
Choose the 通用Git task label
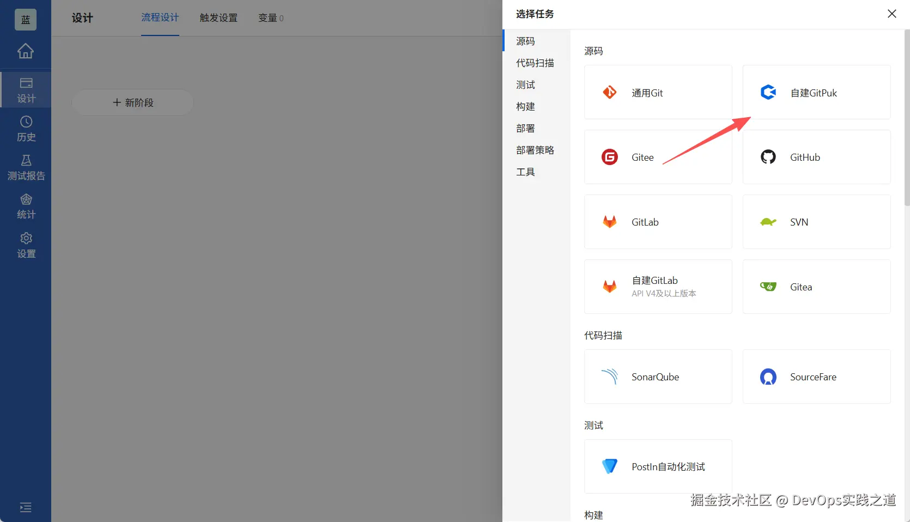[x=647, y=93]
